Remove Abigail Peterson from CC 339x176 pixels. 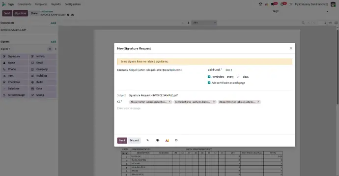coord(258,102)
